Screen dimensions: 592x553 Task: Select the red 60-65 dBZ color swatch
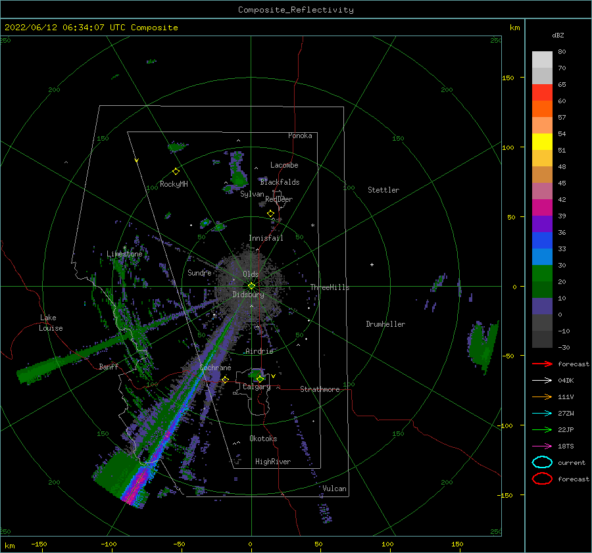(542, 93)
